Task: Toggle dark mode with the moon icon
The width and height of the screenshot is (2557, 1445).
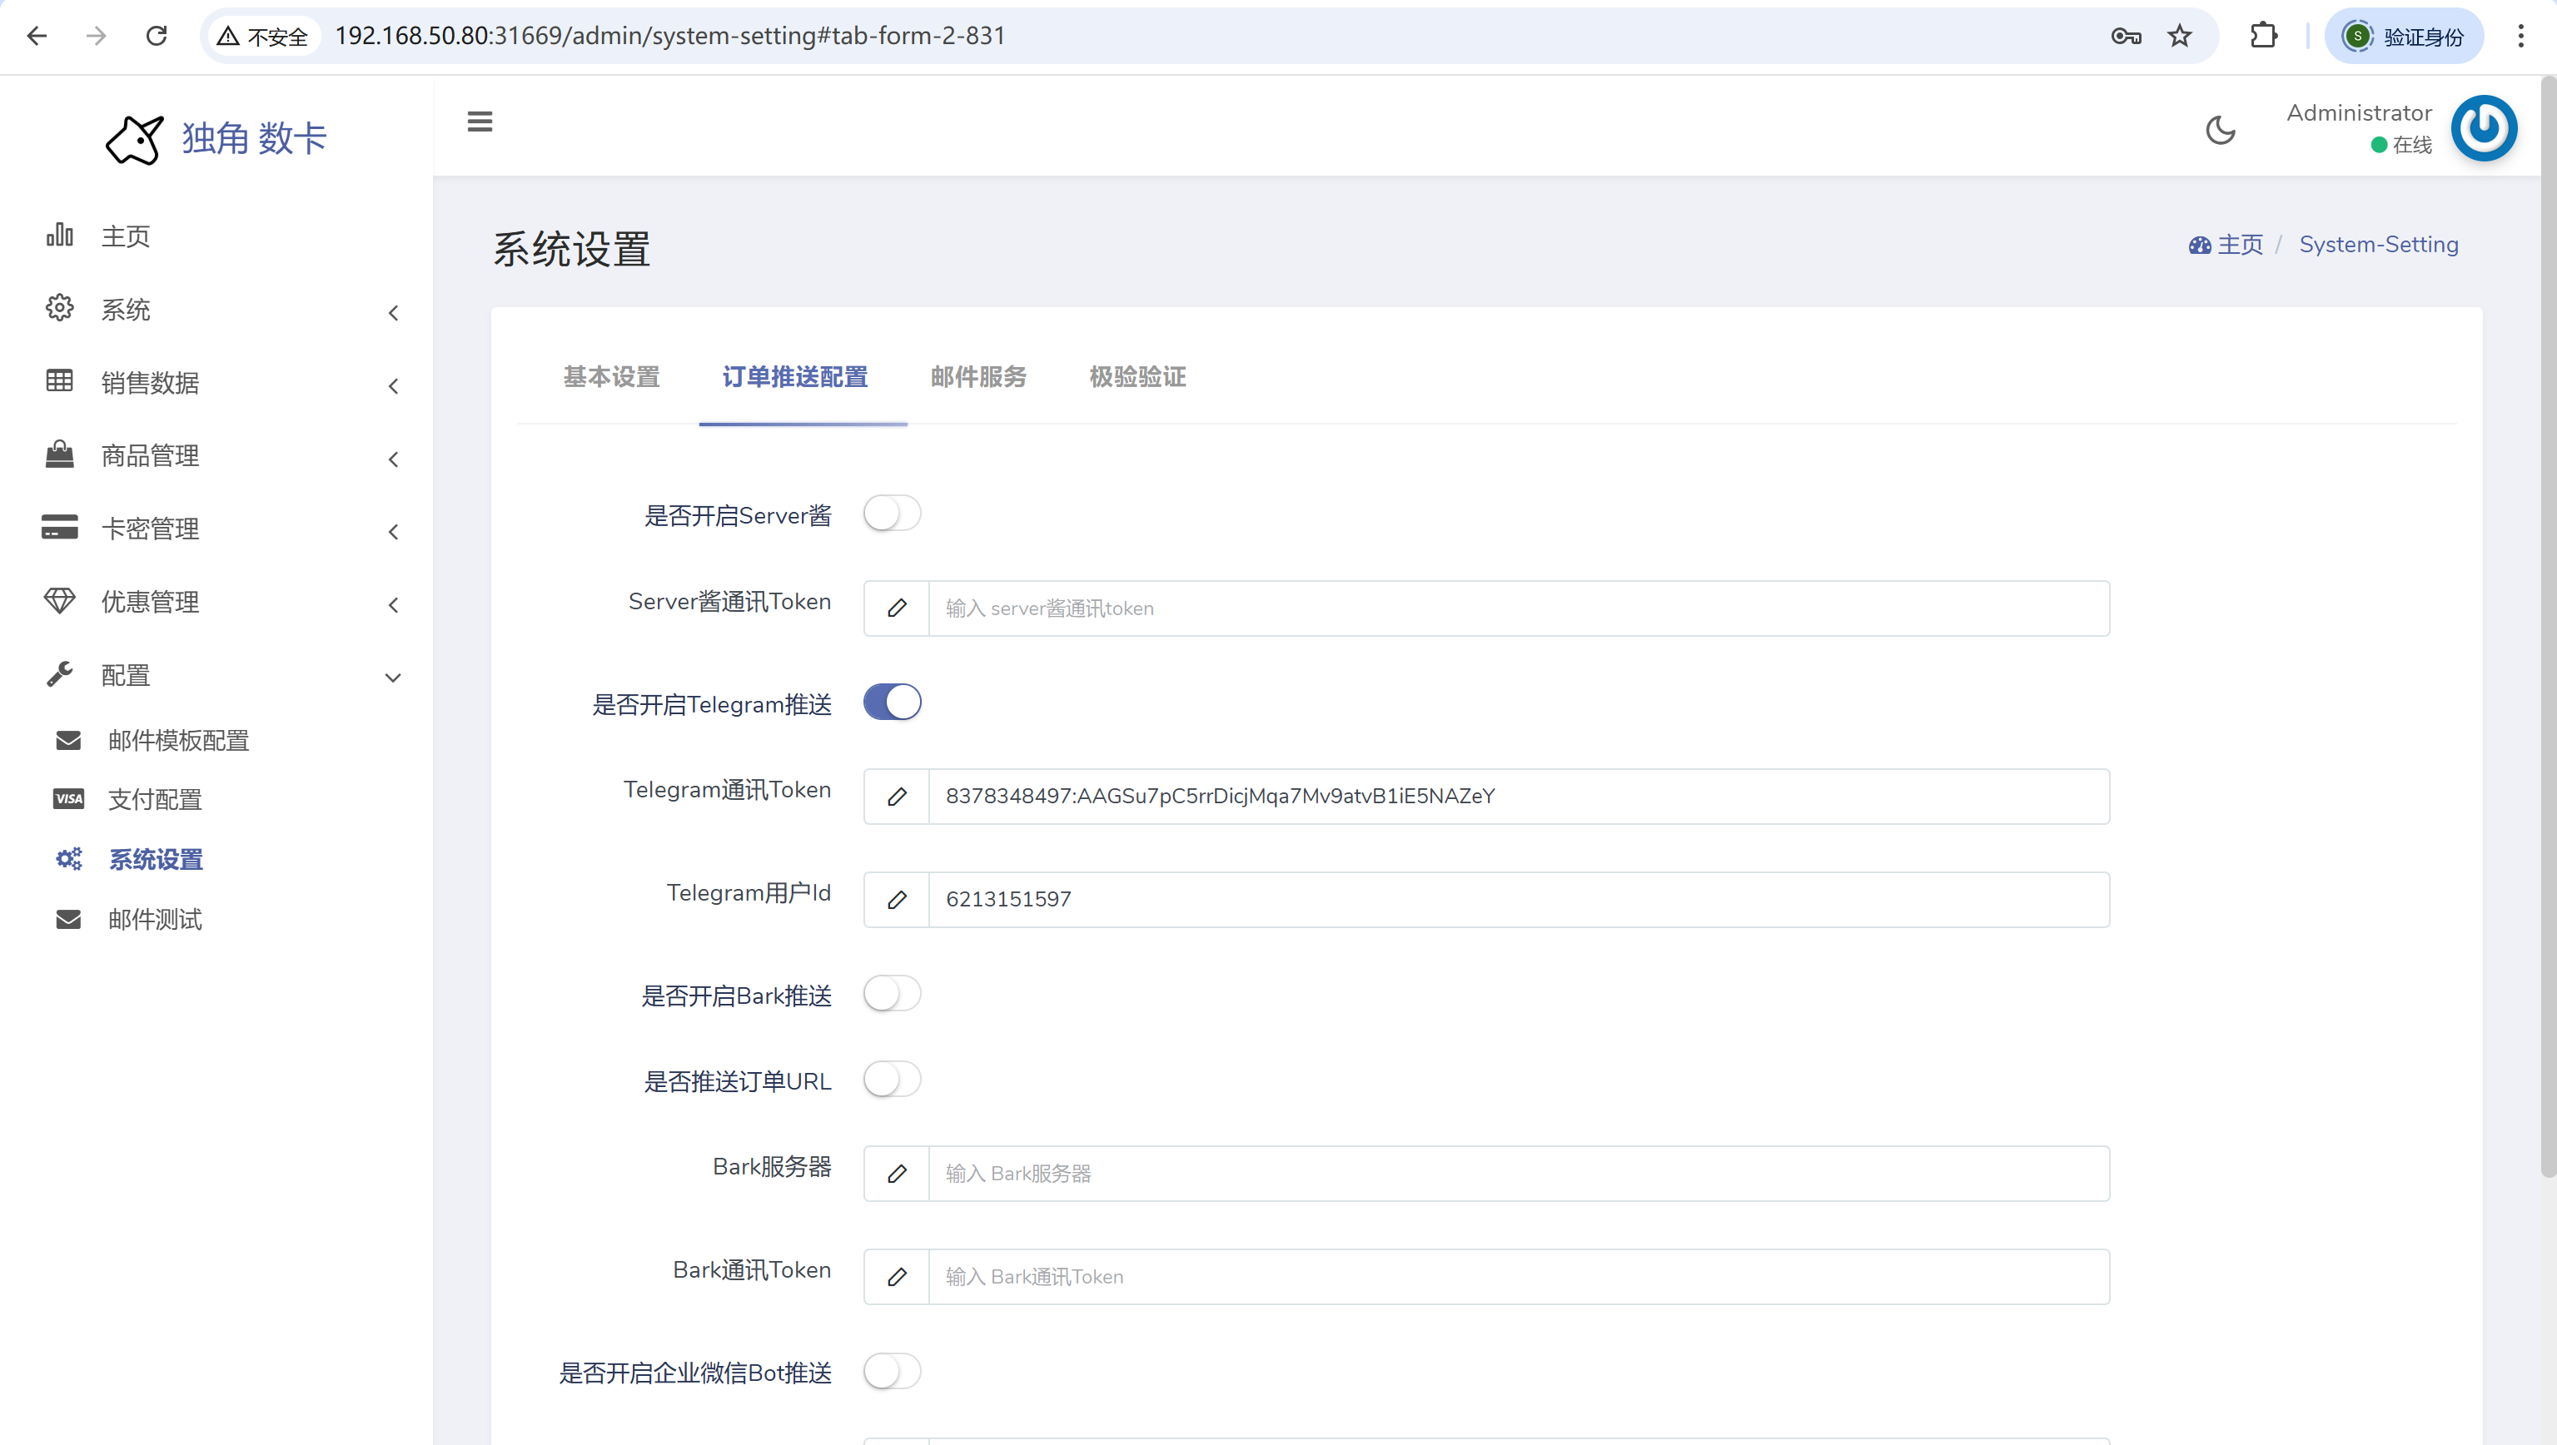Action: (x=2220, y=130)
